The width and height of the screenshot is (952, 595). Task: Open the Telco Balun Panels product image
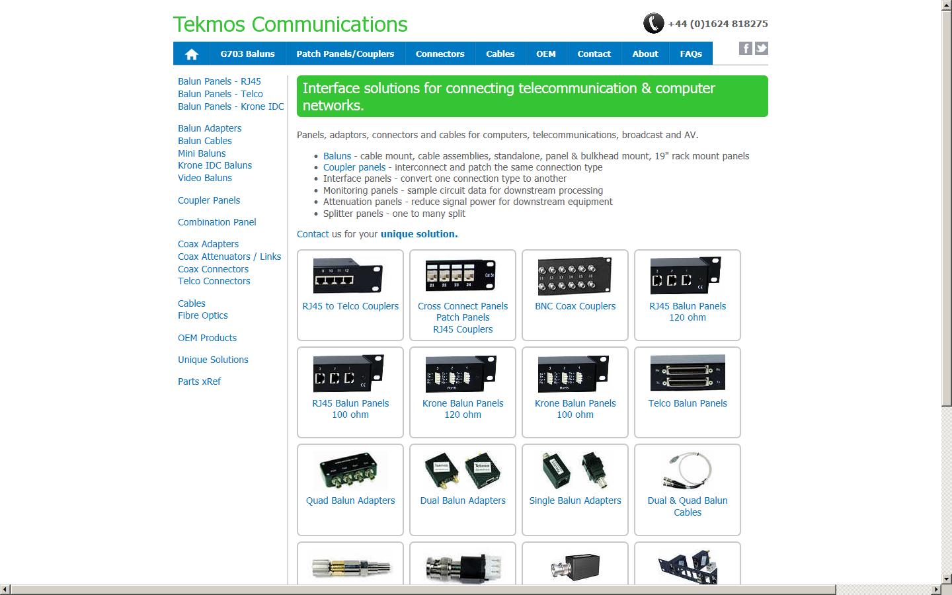[x=688, y=373]
